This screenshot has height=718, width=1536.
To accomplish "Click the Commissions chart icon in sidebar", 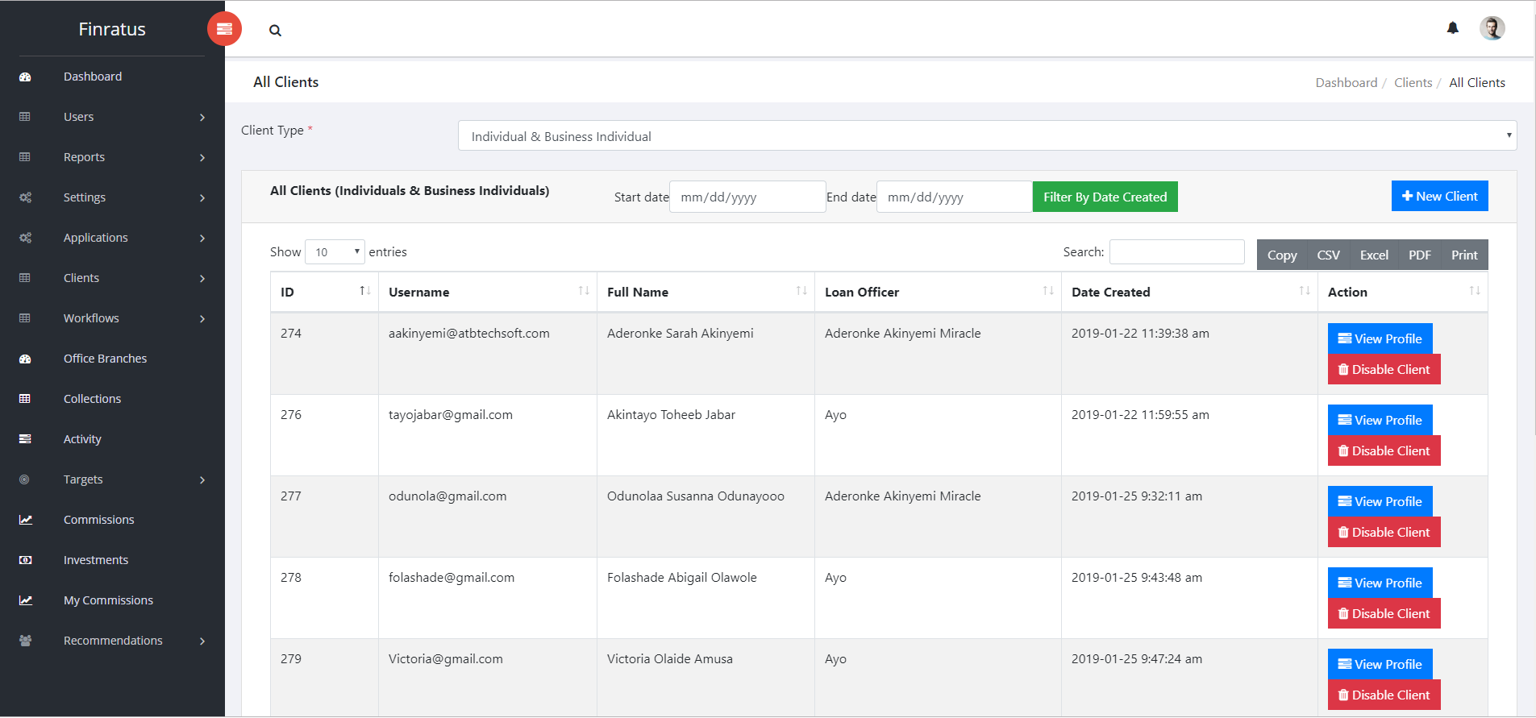I will click(x=26, y=520).
